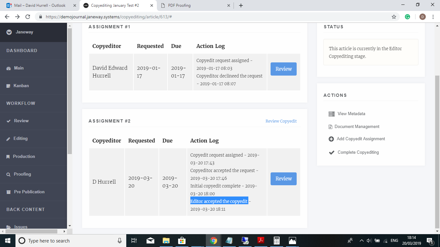Click highlighted 'Editor accepted the copyedit' text

(219, 201)
